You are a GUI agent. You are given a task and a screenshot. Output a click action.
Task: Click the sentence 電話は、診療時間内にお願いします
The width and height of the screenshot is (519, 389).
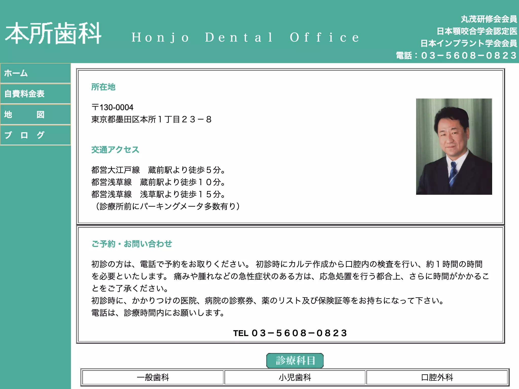(x=158, y=313)
